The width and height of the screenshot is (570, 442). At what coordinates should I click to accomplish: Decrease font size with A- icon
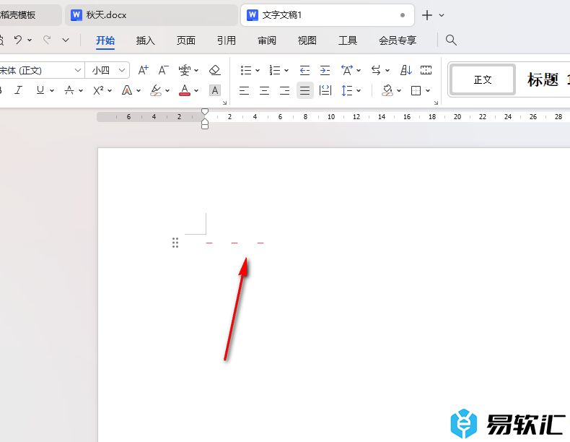tap(164, 70)
